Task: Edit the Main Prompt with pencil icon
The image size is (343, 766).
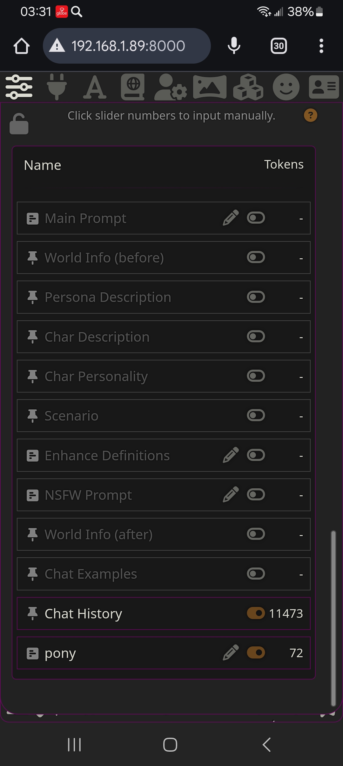Action: [231, 218]
